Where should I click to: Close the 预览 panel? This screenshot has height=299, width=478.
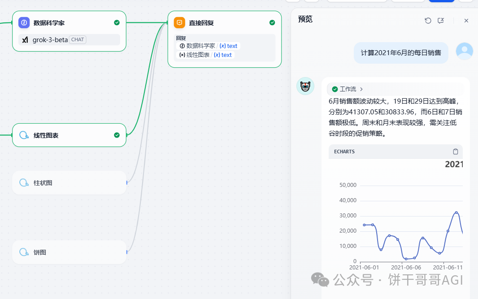tap(466, 21)
